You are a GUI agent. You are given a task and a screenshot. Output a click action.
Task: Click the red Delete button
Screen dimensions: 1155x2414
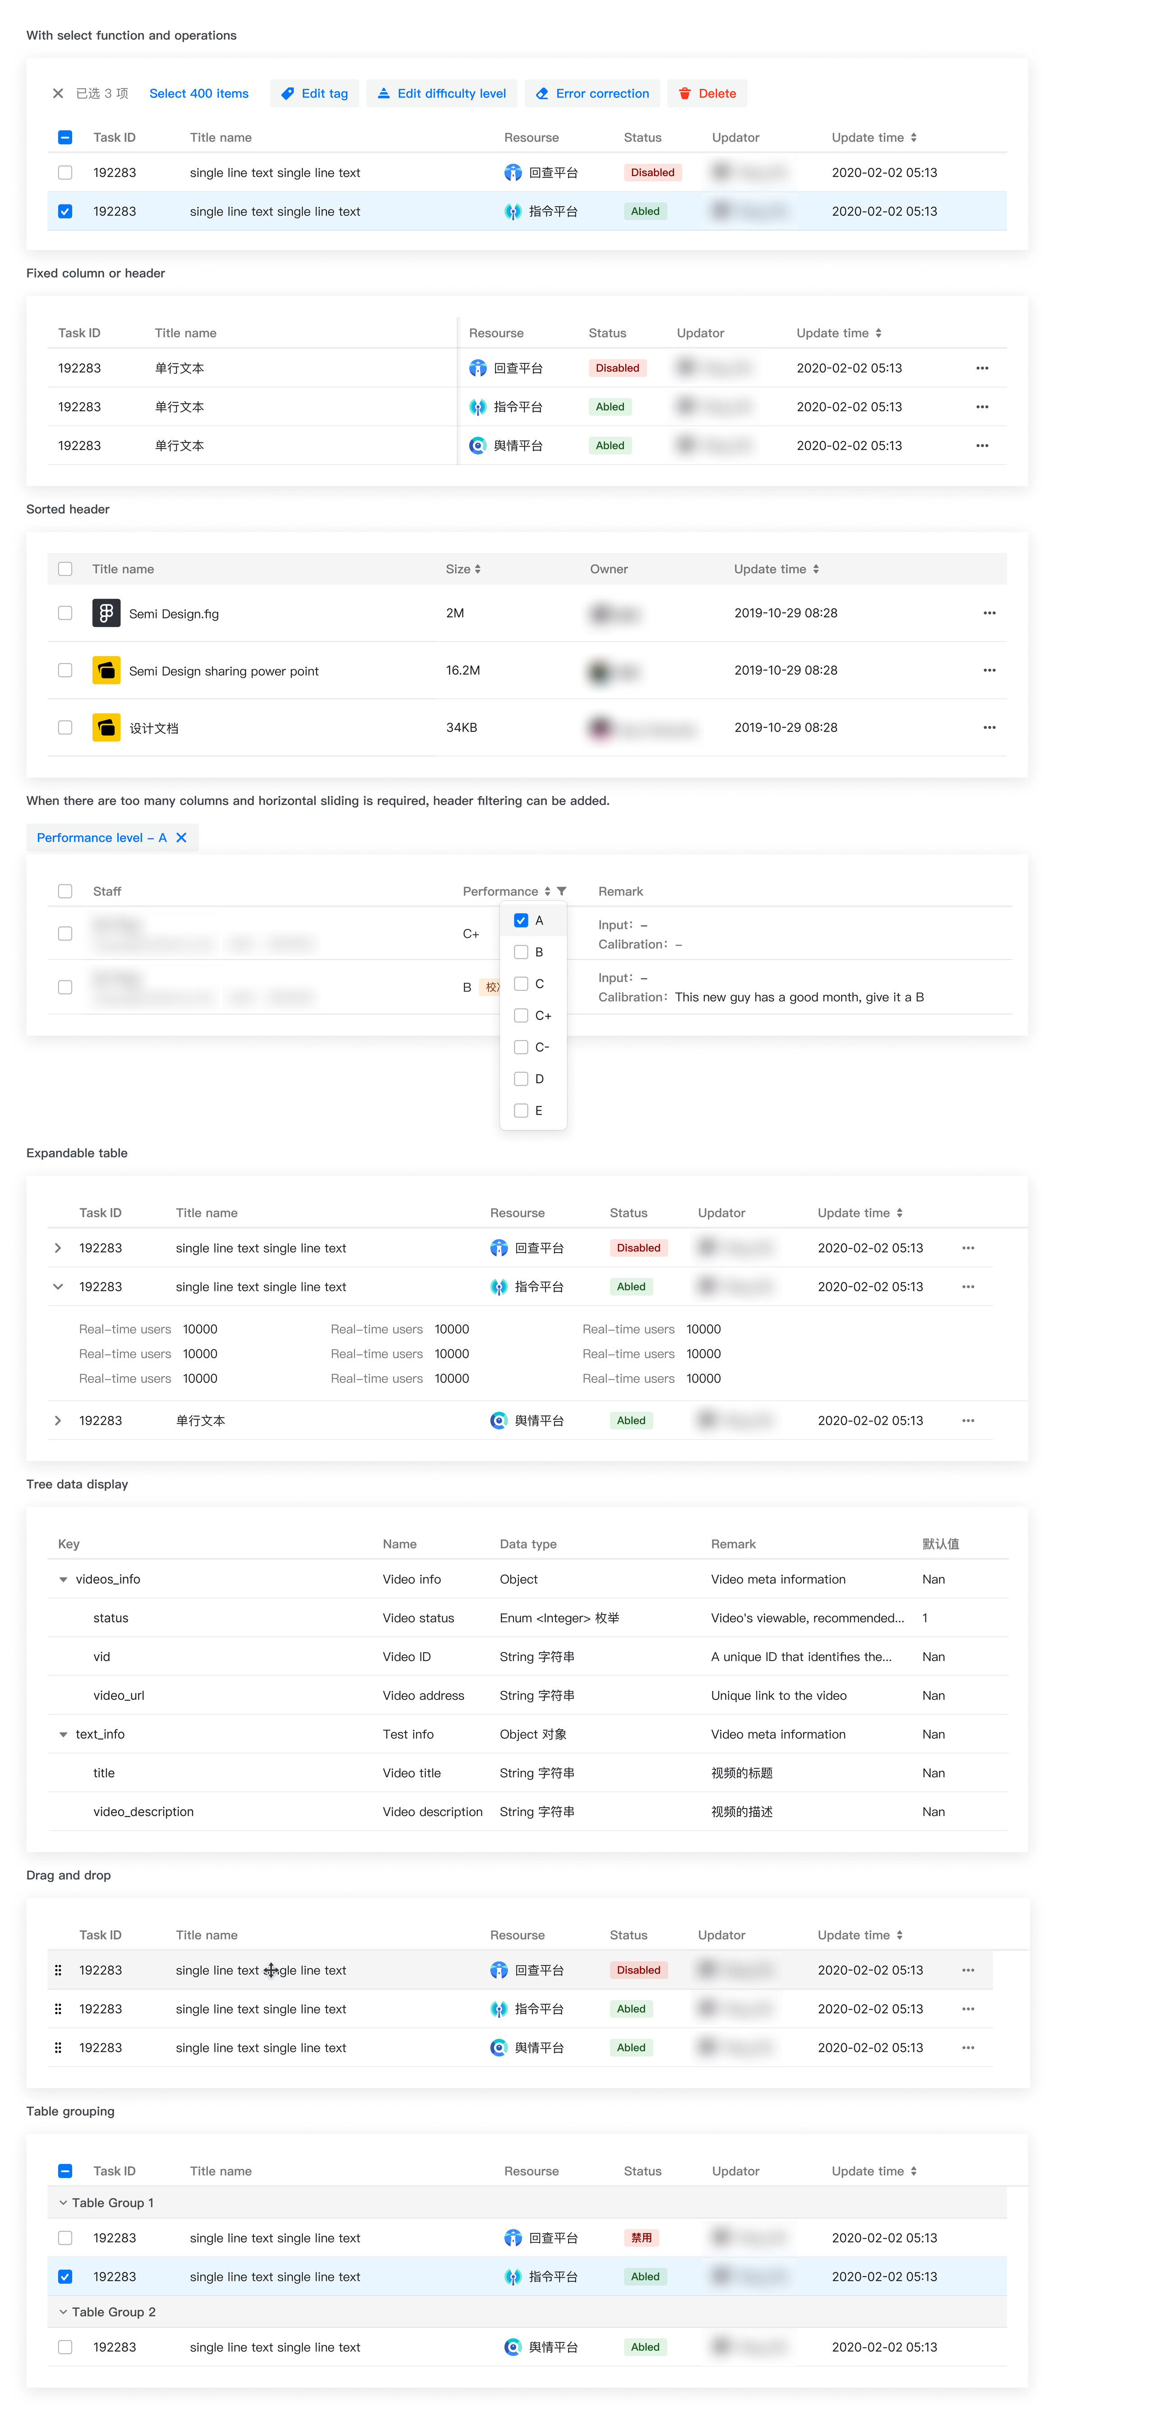click(x=707, y=94)
